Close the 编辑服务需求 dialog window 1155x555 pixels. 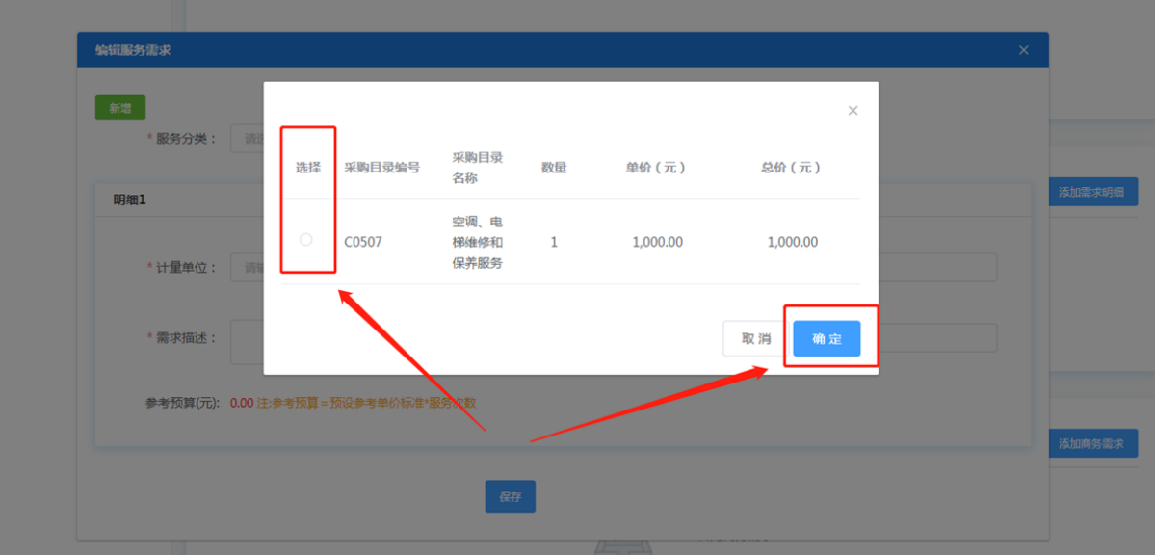coord(1023,50)
